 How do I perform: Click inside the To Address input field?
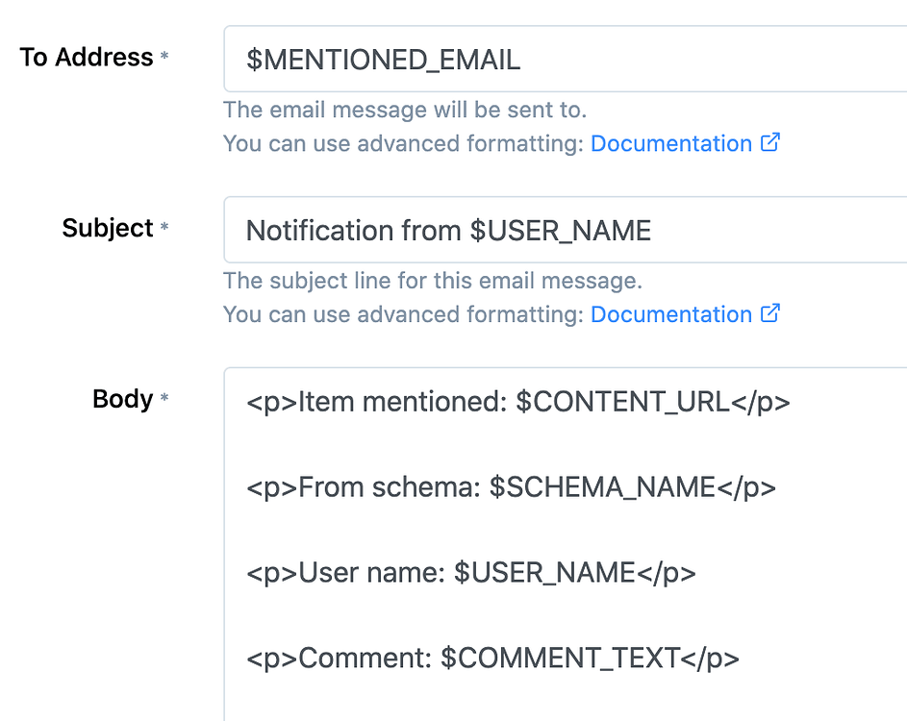pyautogui.click(x=577, y=59)
